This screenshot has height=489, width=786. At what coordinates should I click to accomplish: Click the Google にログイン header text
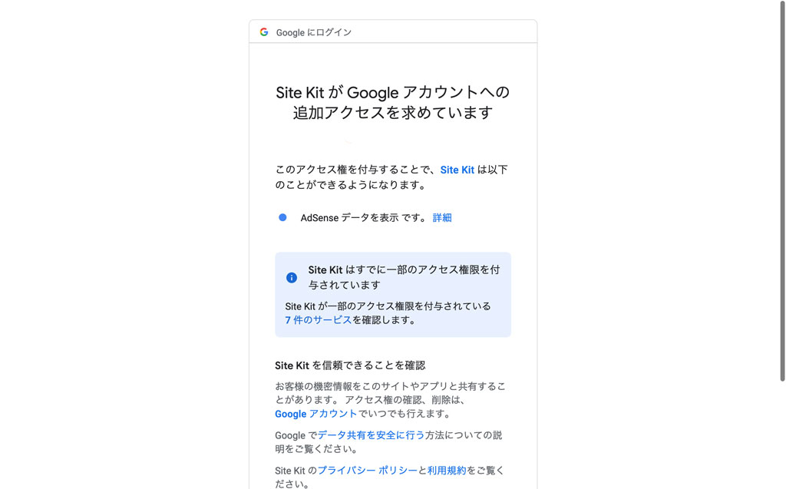(x=314, y=32)
